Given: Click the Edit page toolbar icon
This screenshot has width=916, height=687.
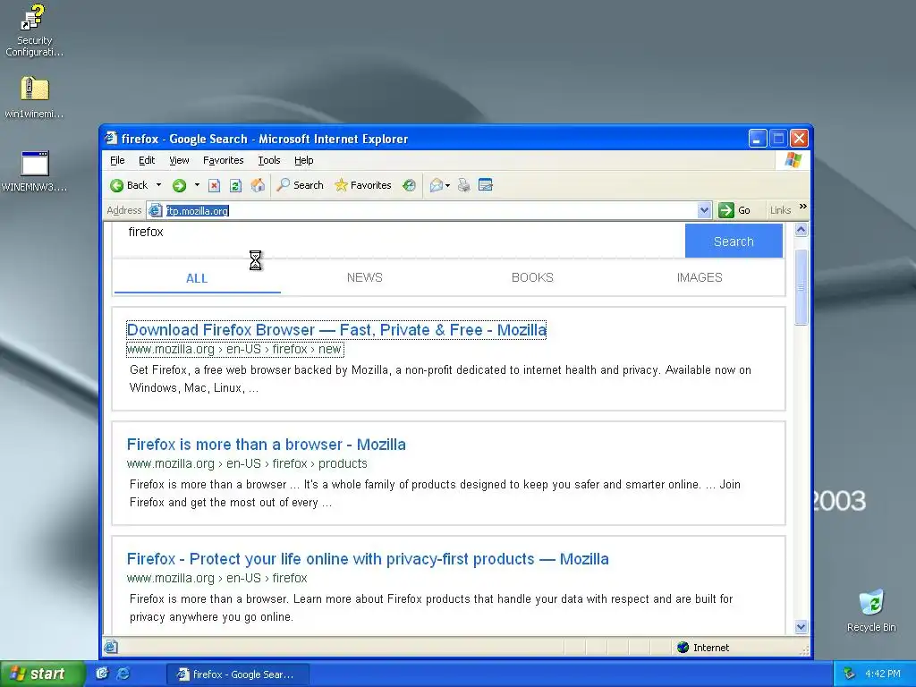Looking at the screenshot, I should click(486, 185).
